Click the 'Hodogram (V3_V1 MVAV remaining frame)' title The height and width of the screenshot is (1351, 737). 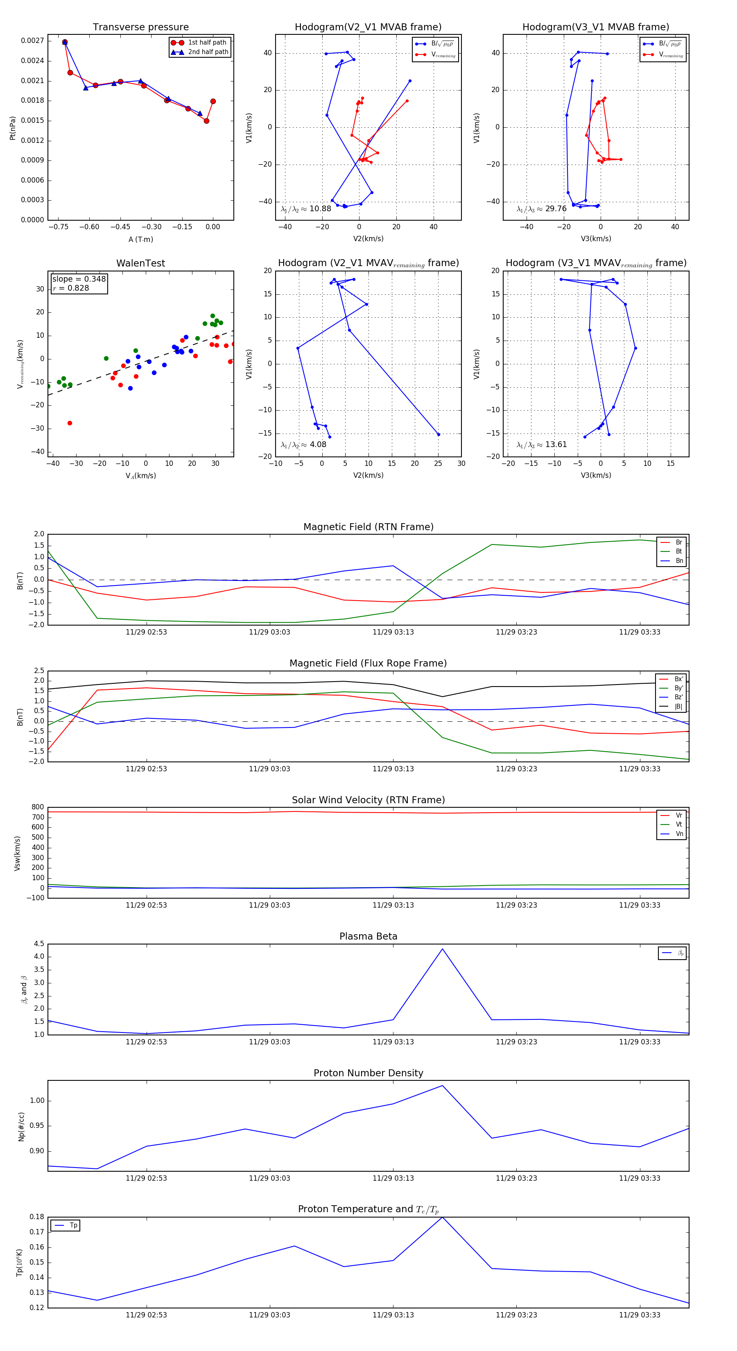tap(596, 263)
